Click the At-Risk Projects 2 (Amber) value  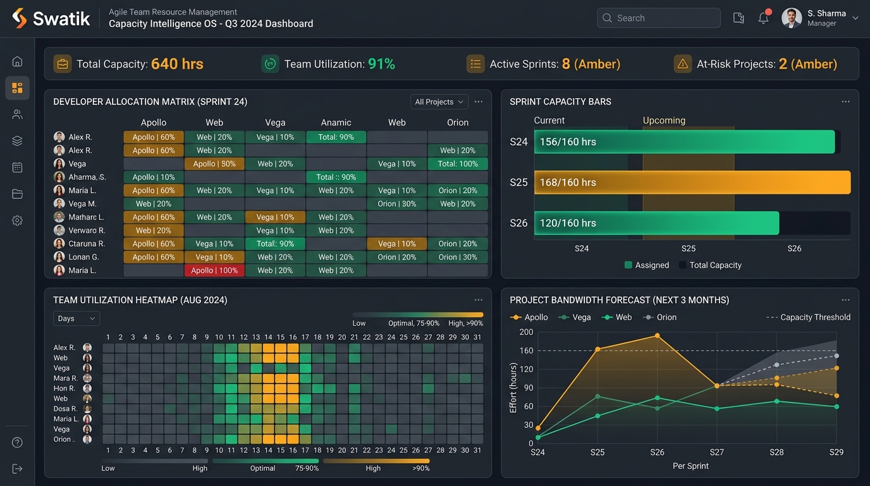[808, 64]
